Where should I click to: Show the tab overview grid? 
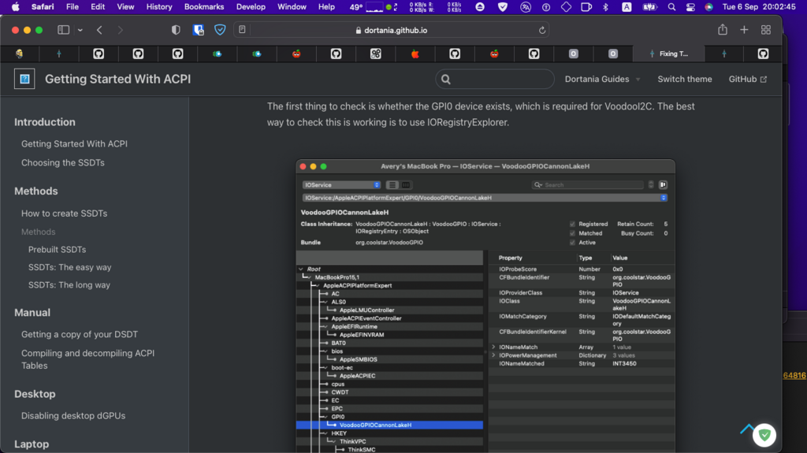point(765,30)
